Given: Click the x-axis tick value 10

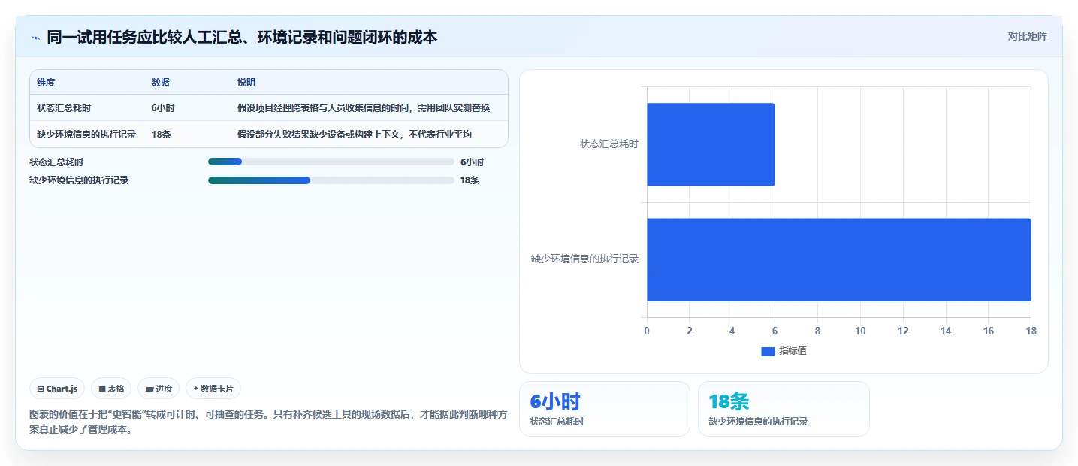Looking at the screenshot, I should tap(860, 331).
